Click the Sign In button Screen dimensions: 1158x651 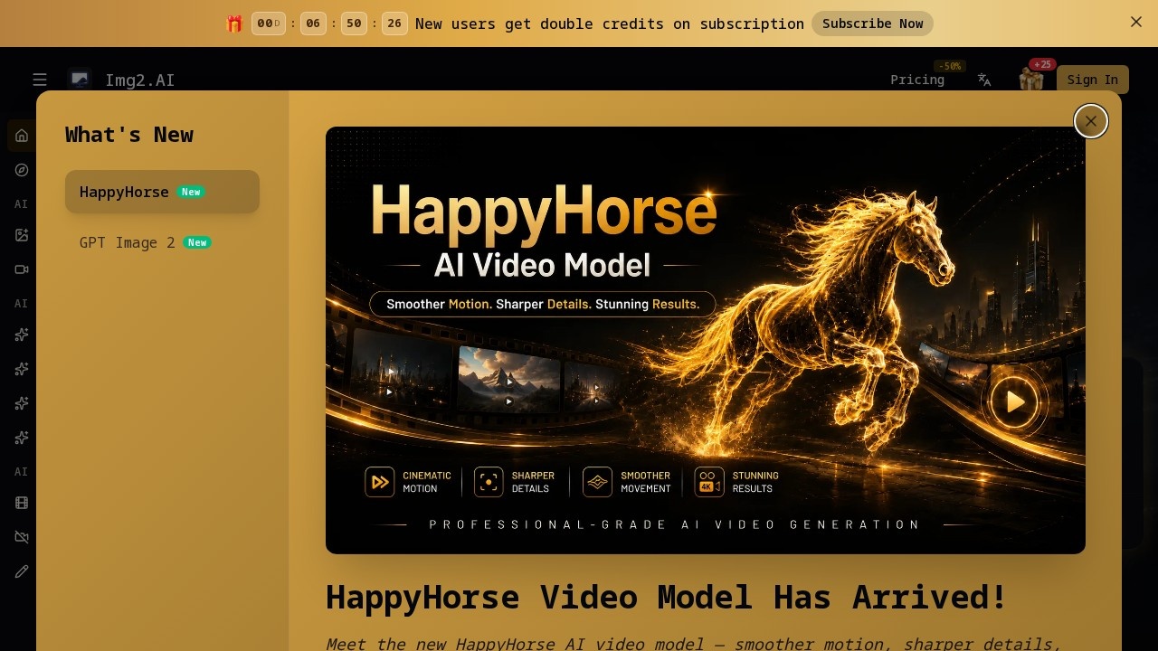coord(1093,80)
